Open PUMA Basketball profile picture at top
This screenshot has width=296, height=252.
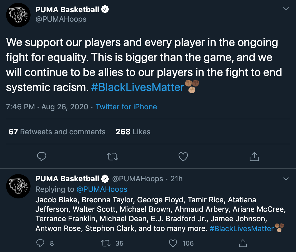[x=18, y=15]
